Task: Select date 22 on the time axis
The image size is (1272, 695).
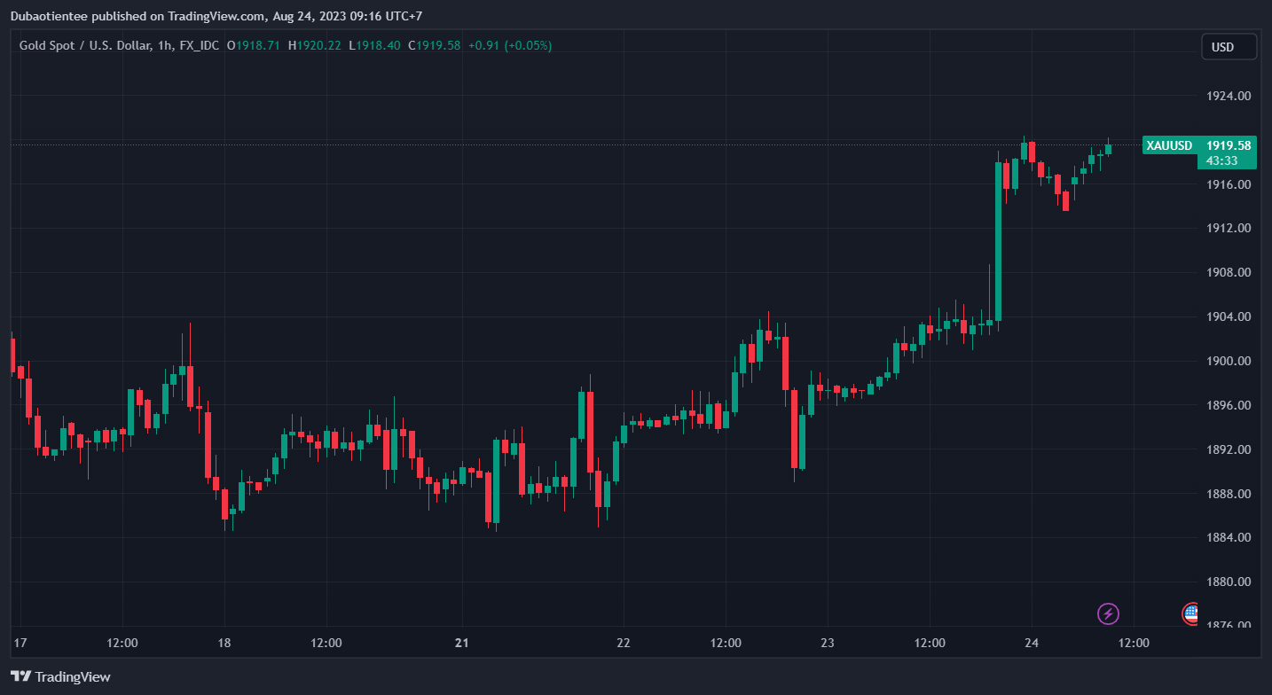Action: (623, 643)
